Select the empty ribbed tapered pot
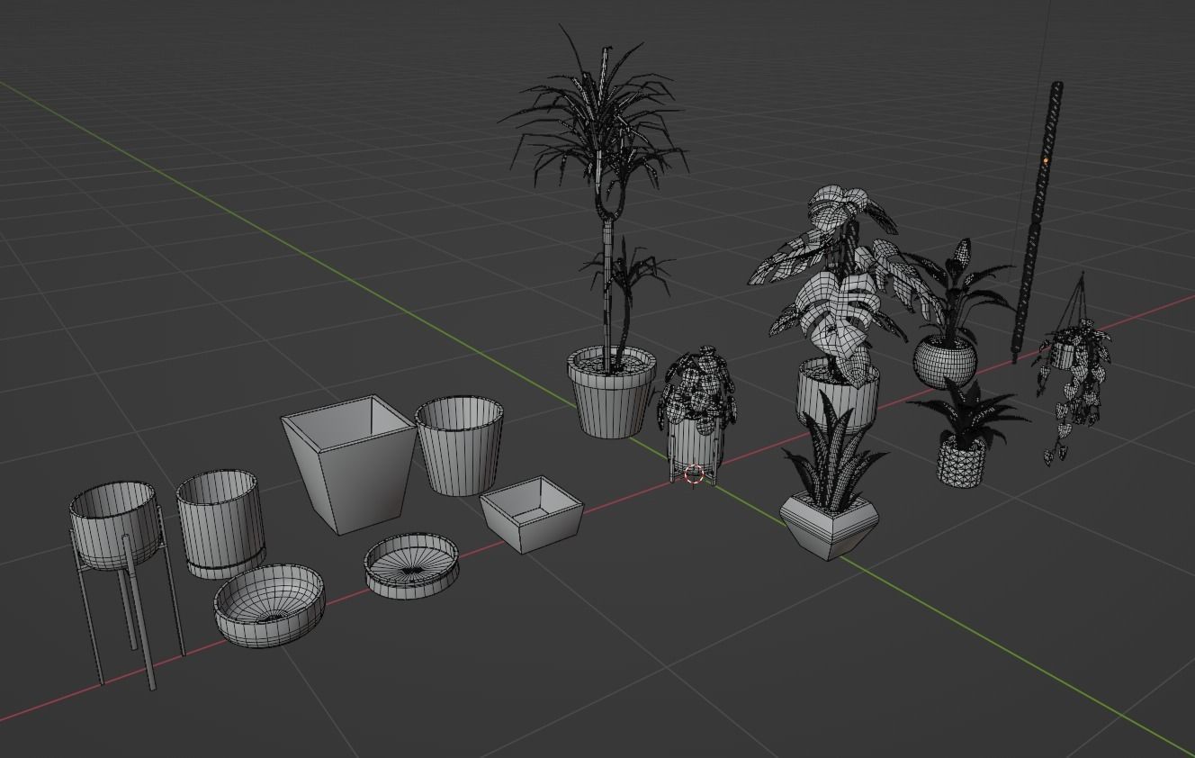 (459, 447)
